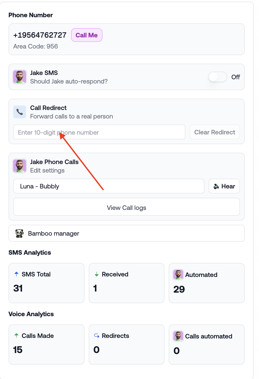
Task: Click the phone number +19564762727
Action: [40, 35]
